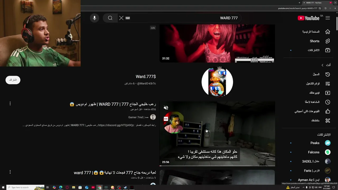Viewport: 338px width, 190px height.
Task: Click the @WardO-k5r7c channel handle
Action: [147, 84]
